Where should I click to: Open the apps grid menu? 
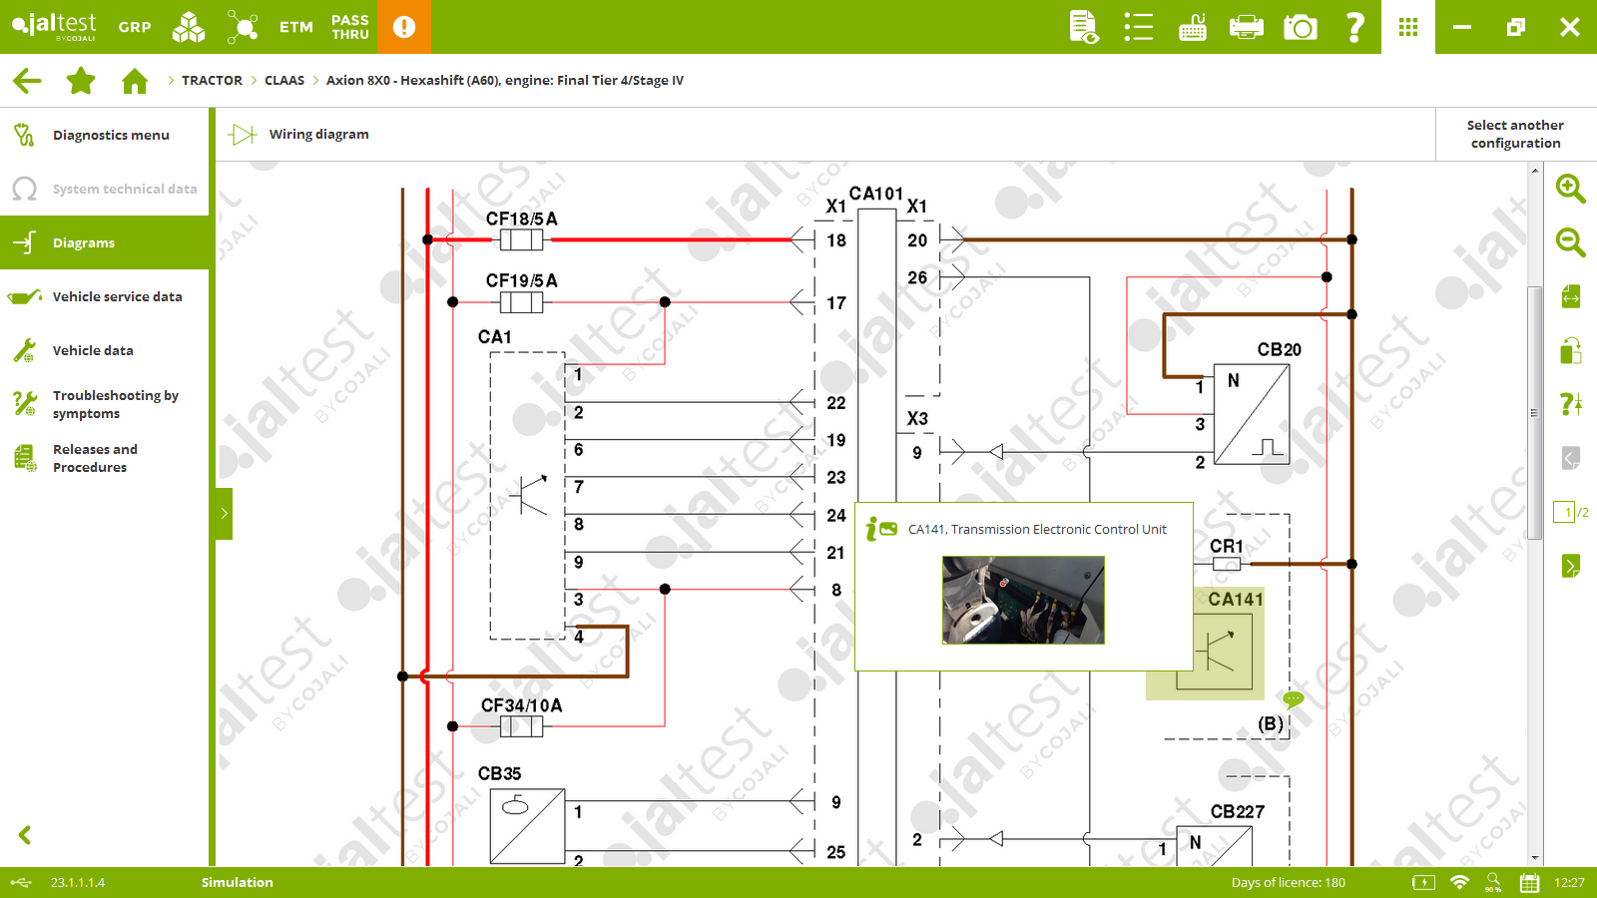(1407, 27)
